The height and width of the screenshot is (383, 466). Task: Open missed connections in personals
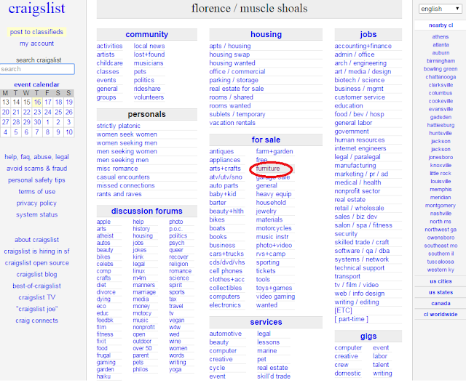[x=125, y=186]
